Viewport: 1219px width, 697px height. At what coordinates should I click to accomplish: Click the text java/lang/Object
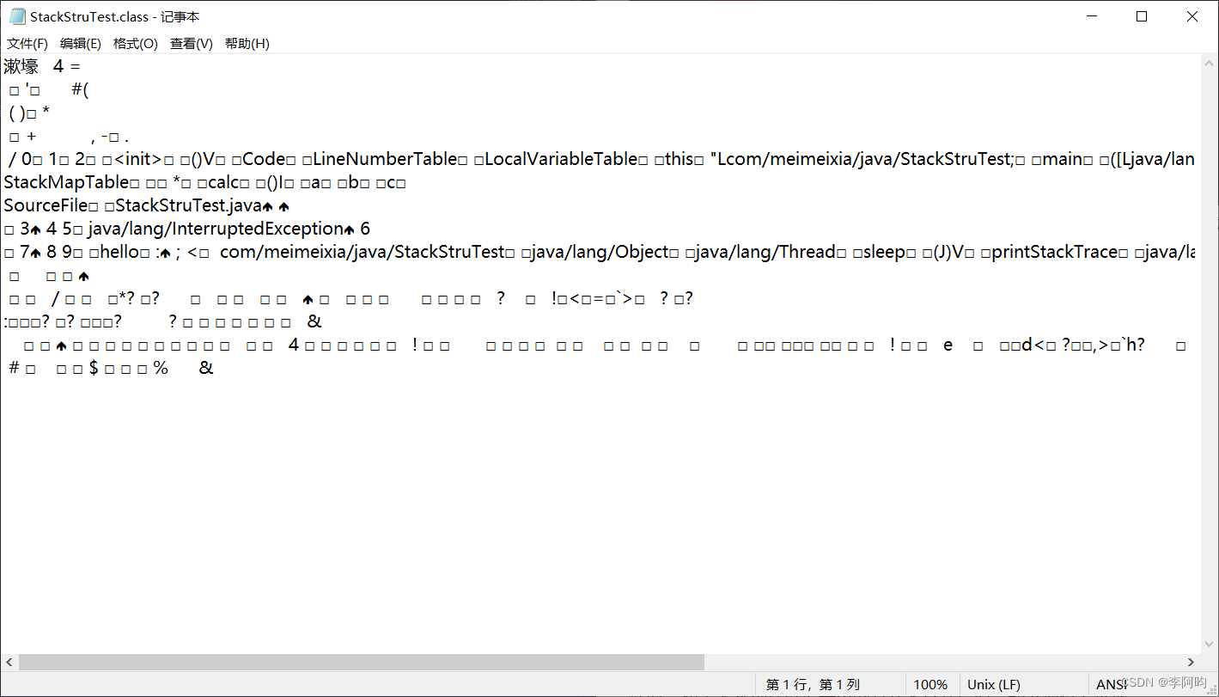(600, 253)
